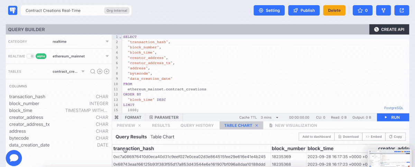This screenshot has width=415, height=167.
Task: Select the block_time column in the list
Action: tap(59, 110)
